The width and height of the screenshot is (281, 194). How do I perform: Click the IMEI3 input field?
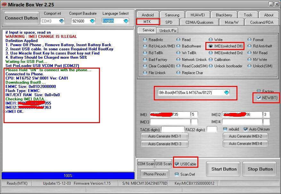[x=170, y=122]
